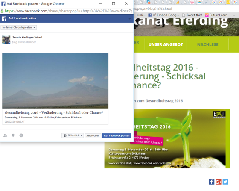
Task: Click the green article heading 'Schicksal'
Action: click(x=186, y=76)
